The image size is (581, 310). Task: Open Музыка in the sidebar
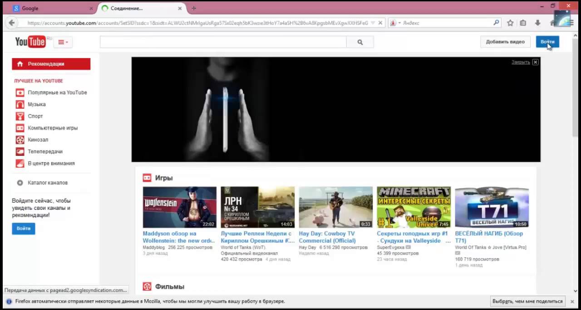coord(37,104)
